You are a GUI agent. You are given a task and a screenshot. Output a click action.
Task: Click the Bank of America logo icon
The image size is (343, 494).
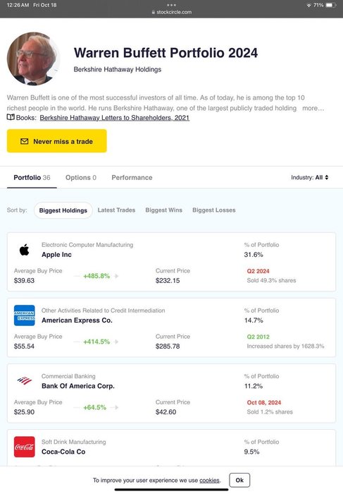pyautogui.click(x=24, y=380)
